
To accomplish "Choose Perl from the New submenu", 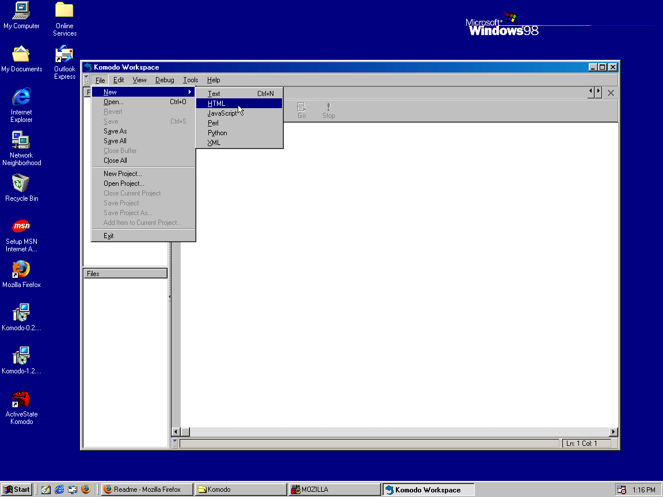I will coord(239,123).
